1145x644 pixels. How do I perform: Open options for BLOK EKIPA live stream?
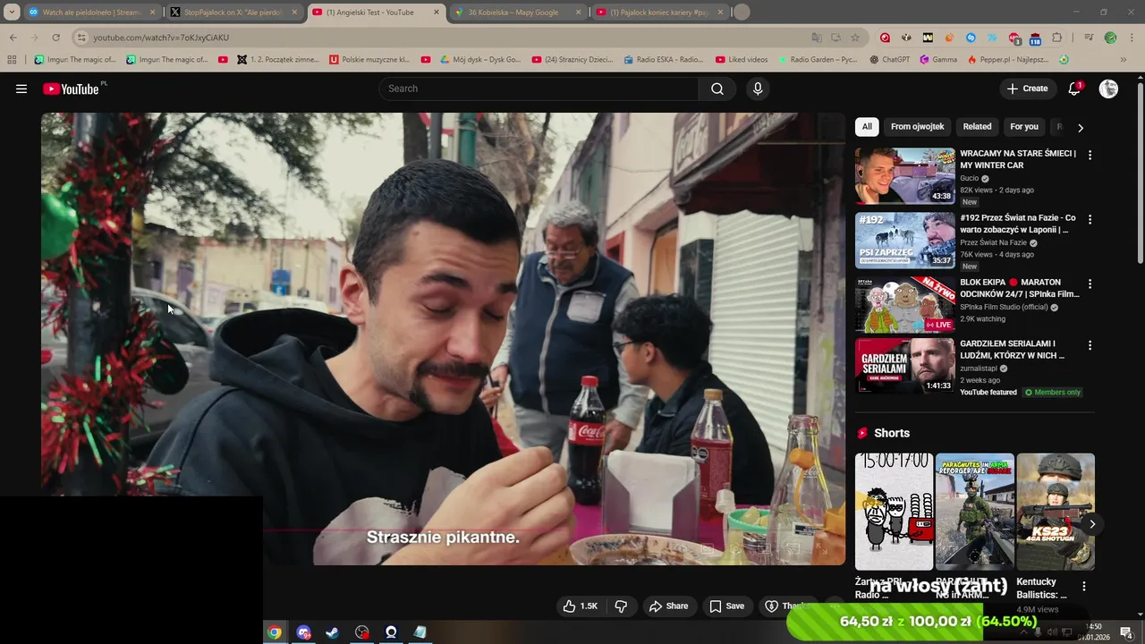coord(1090,284)
